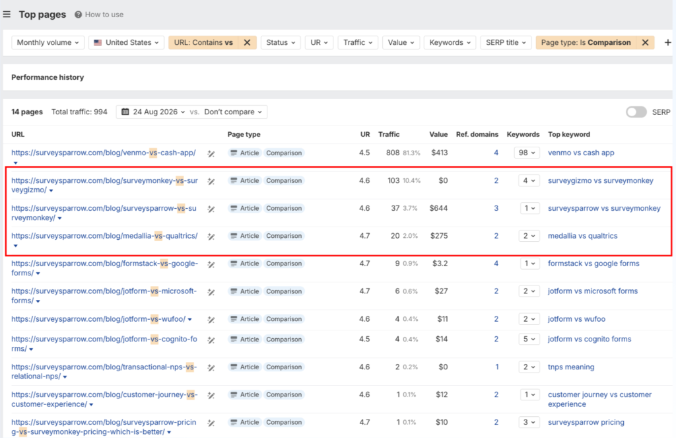Open top keyword medallia vs qualtrics
676x438 pixels.
(582, 236)
